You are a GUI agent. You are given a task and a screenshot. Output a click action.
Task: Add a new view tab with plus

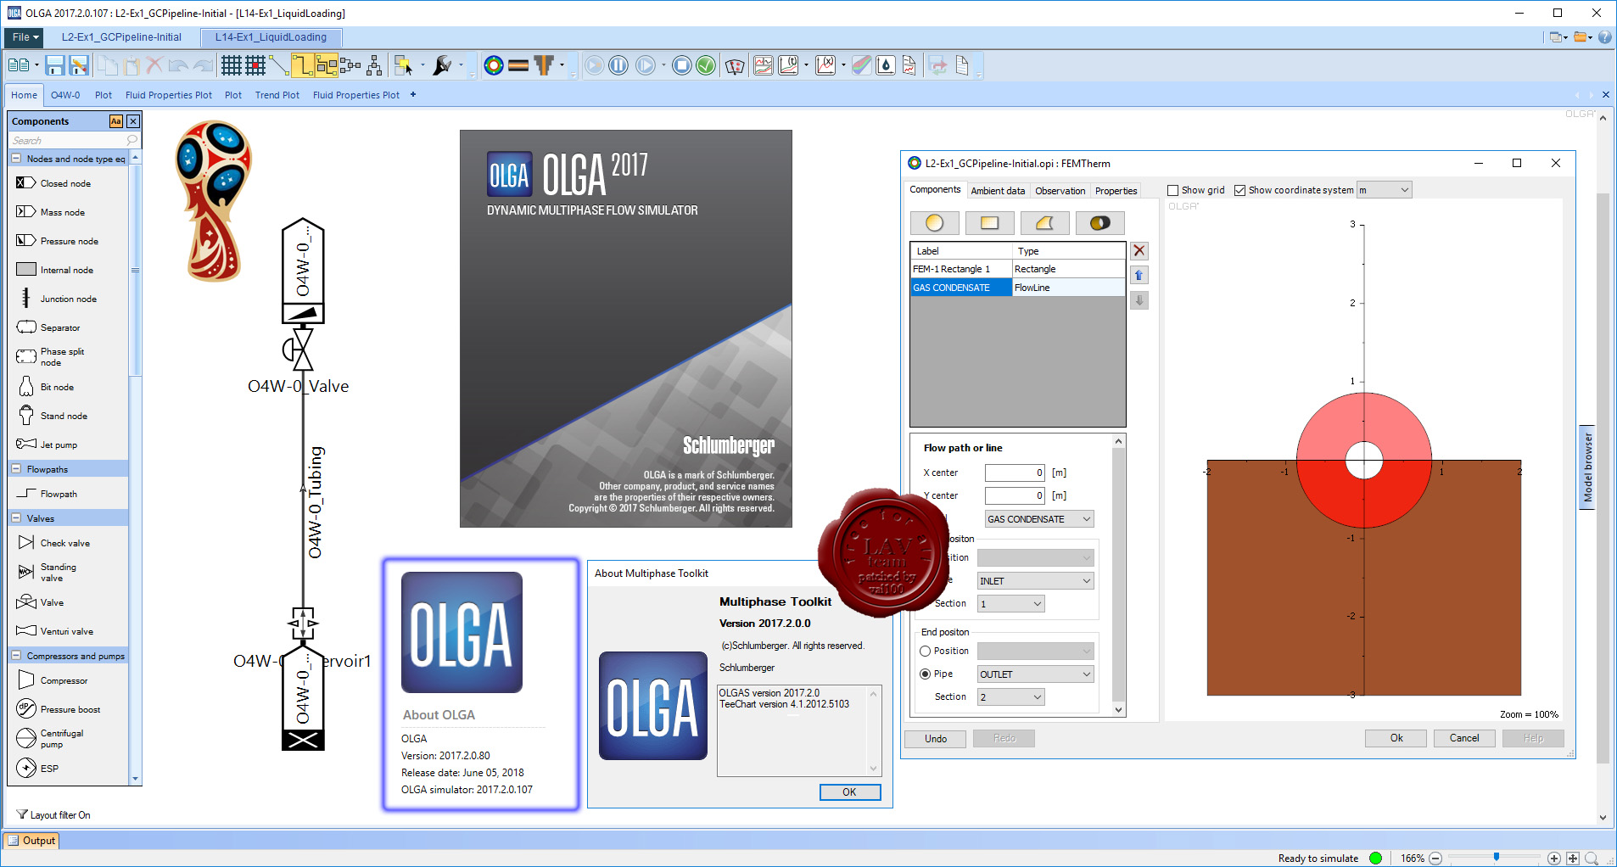point(413,95)
